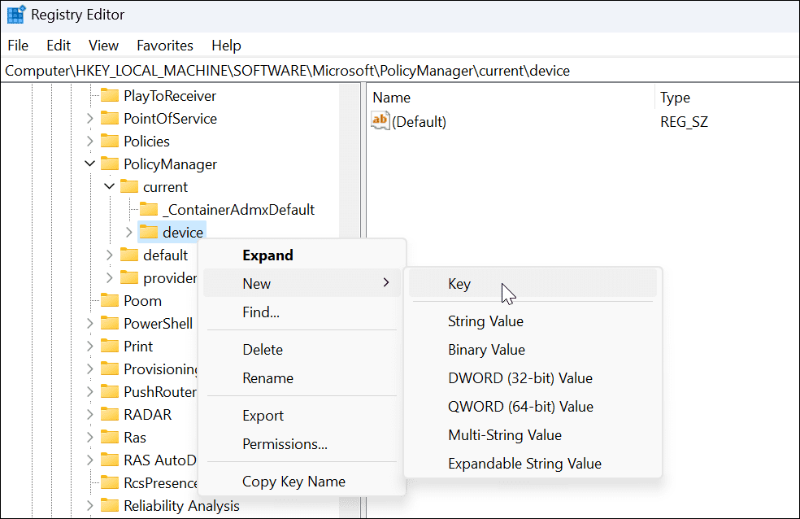Open the Favorites menu
The image size is (800, 519).
(165, 46)
